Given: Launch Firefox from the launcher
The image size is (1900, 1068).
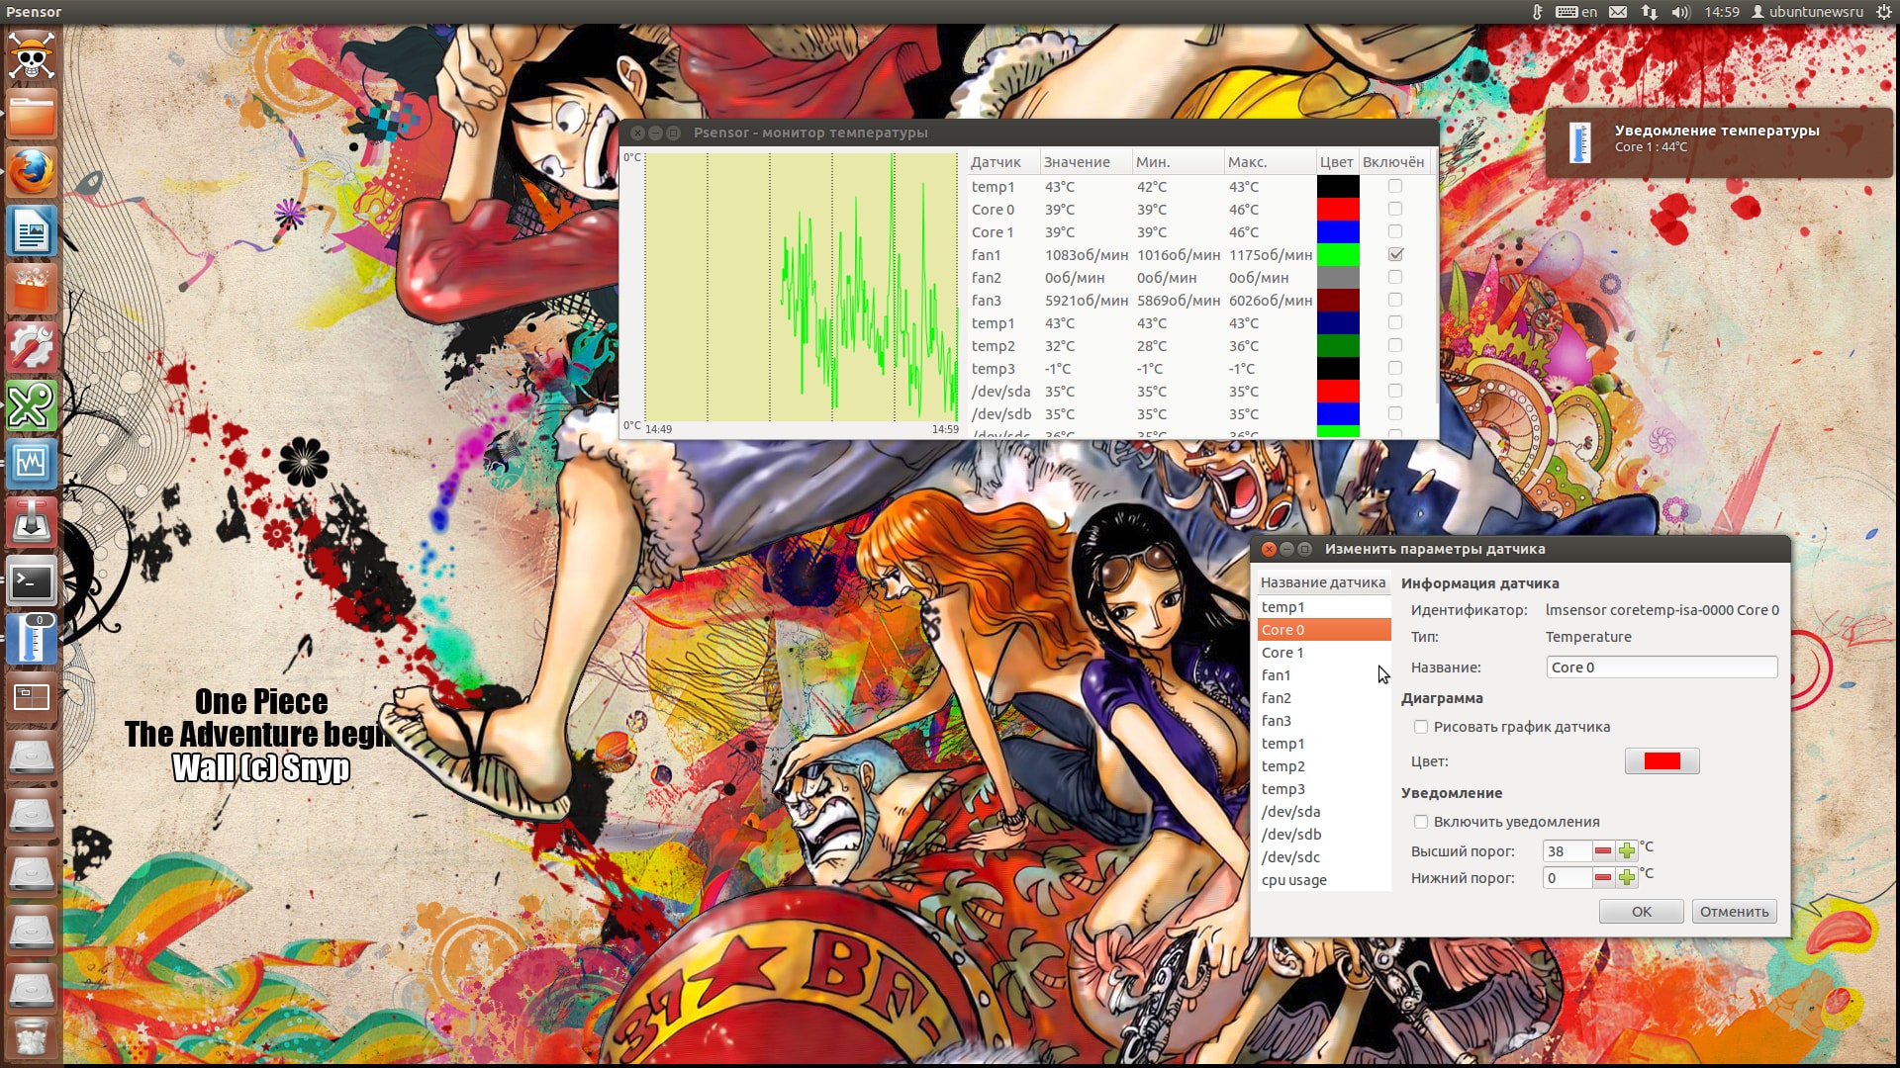Looking at the screenshot, I should [32, 173].
